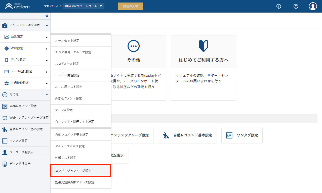
Task: Click the 設定の反映 button
Action: point(131,6)
